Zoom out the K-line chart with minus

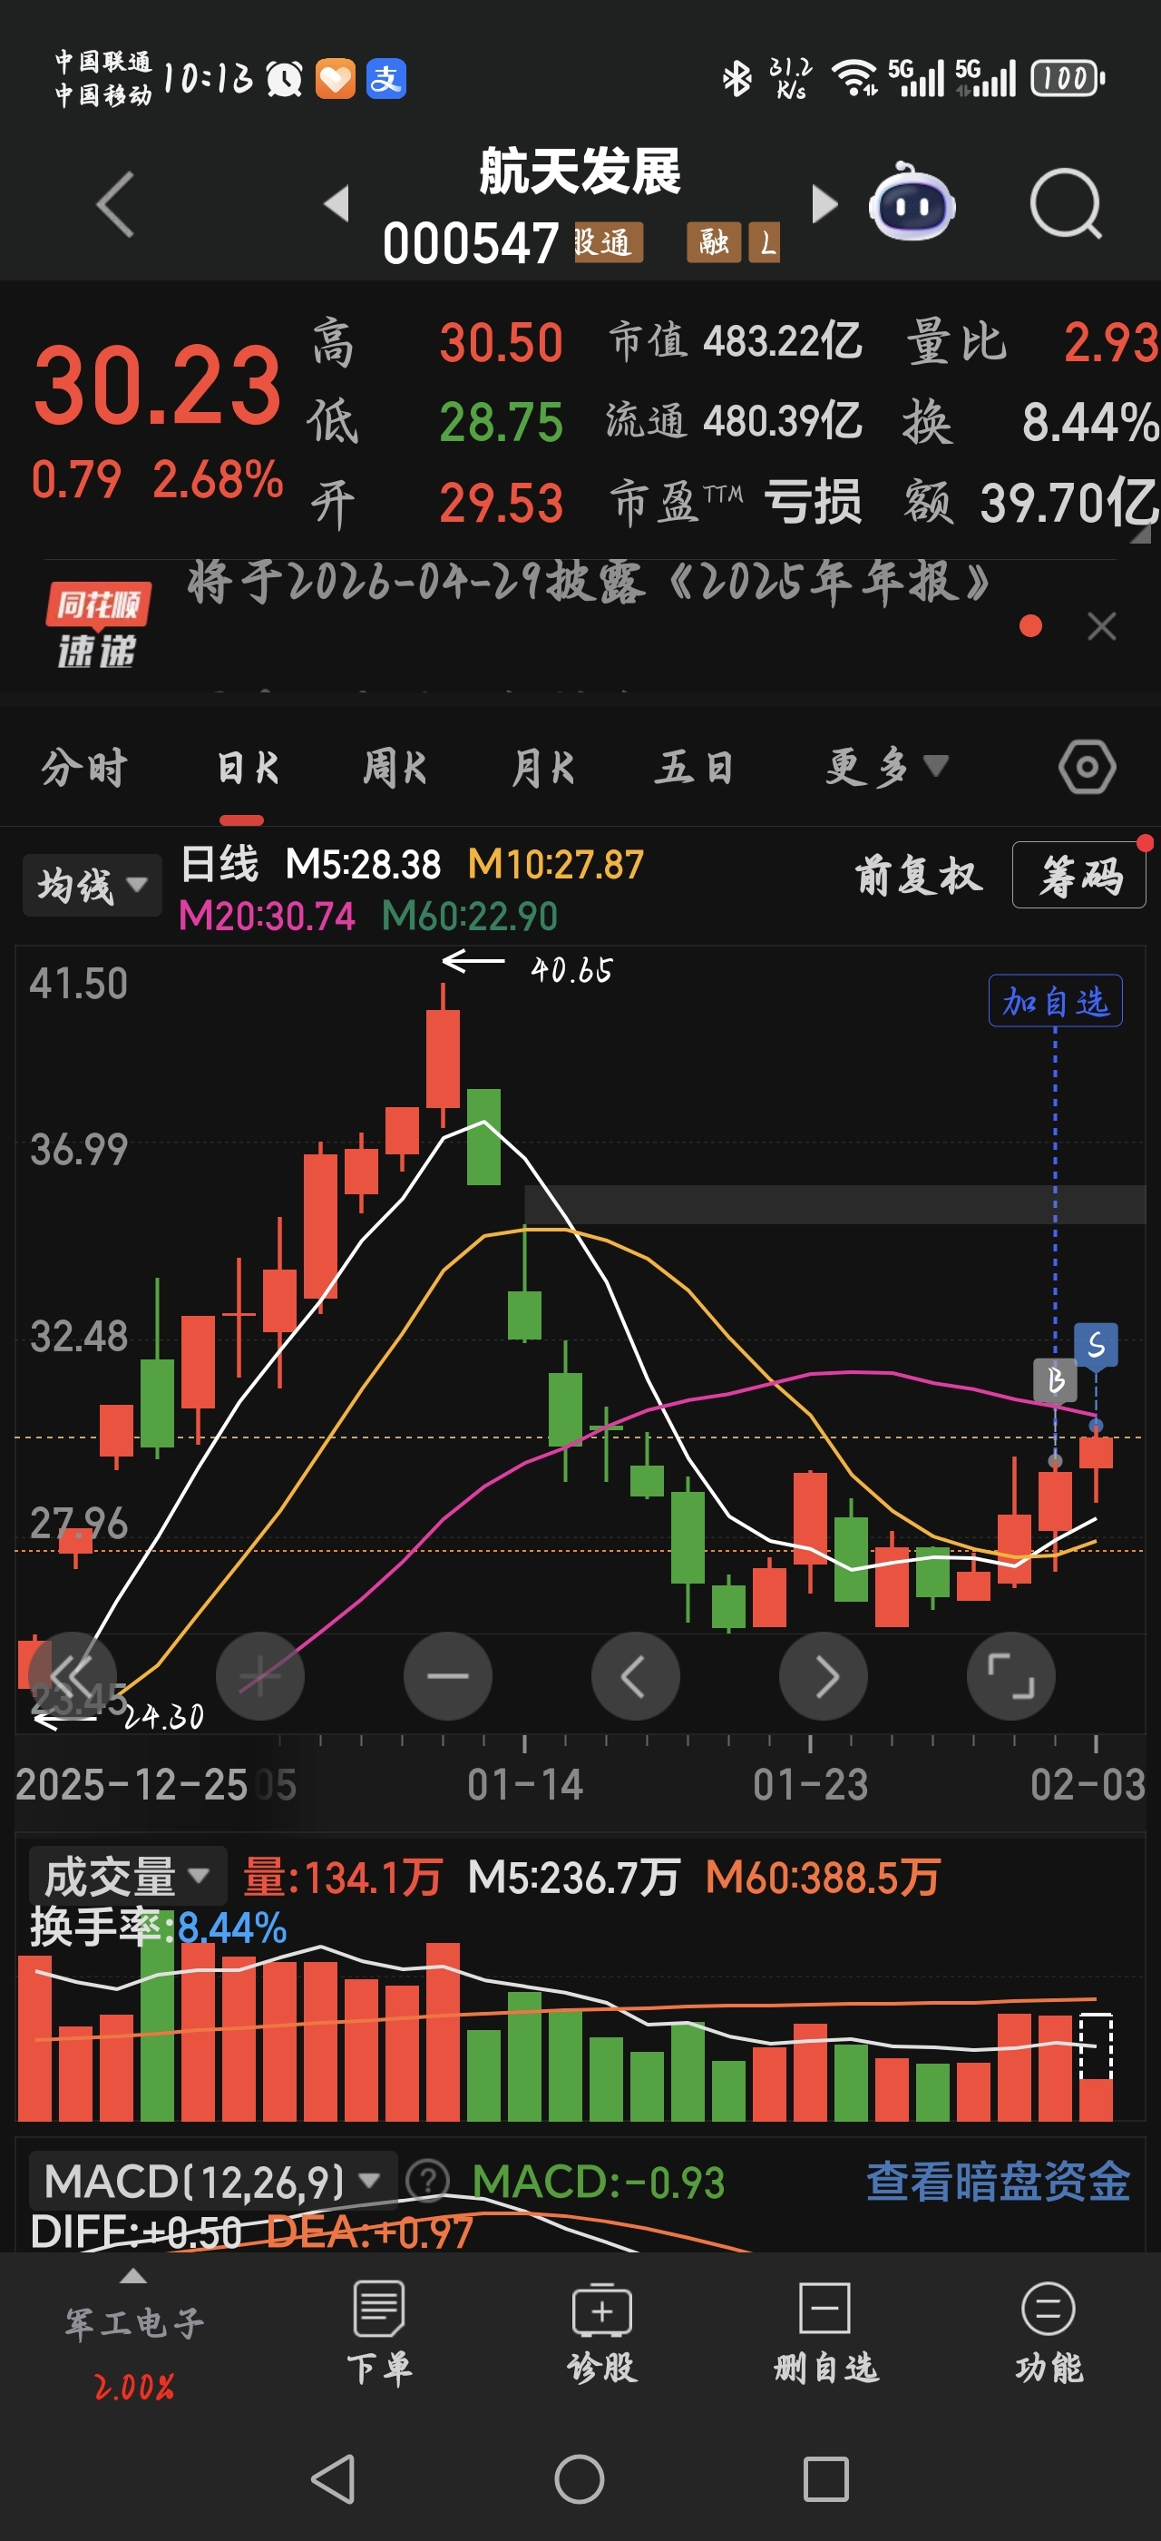(447, 1676)
